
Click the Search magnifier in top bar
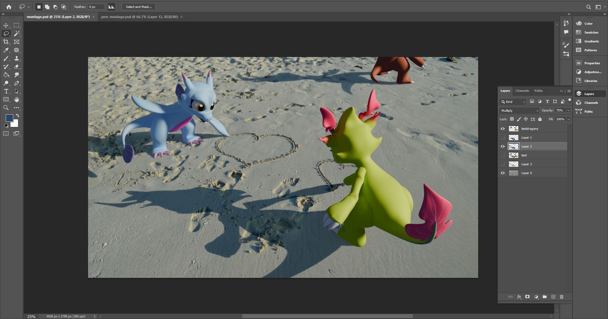coord(589,7)
